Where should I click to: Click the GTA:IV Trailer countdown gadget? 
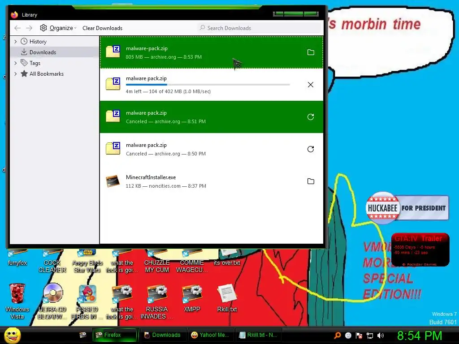(420, 249)
